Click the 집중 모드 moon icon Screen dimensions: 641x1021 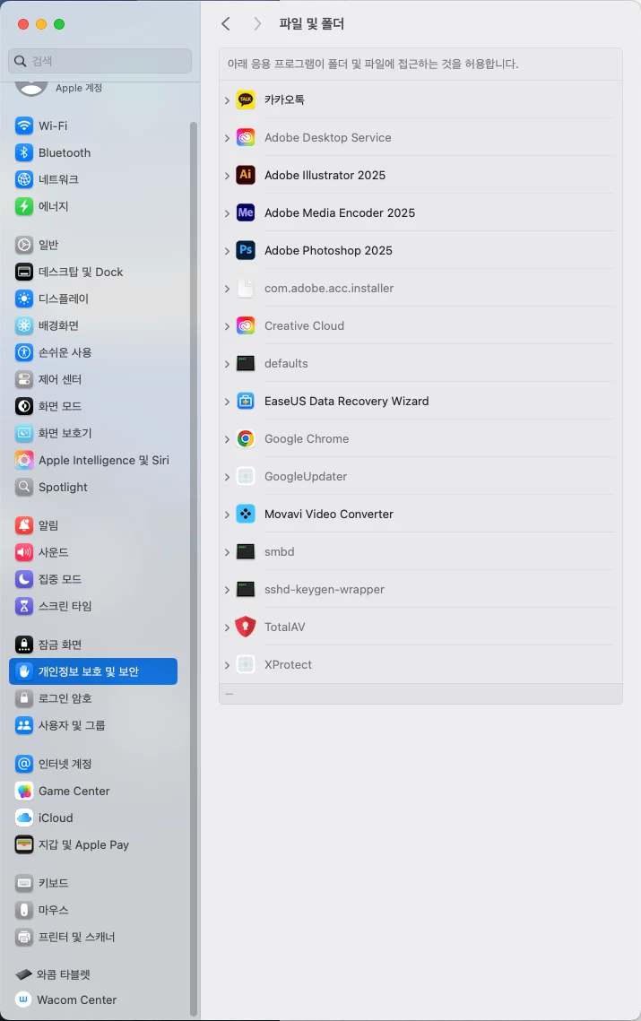24,579
